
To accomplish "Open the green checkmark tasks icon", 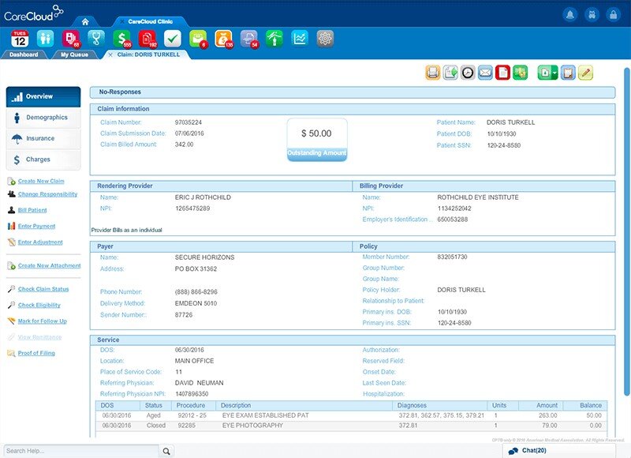I will click(173, 38).
